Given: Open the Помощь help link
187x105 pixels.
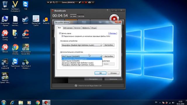Looking at the screenshot, I should point(112,33).
